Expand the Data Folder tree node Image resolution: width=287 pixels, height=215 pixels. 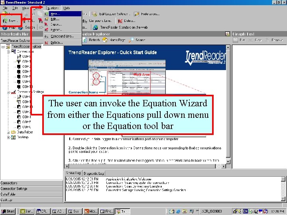[8, 132]
